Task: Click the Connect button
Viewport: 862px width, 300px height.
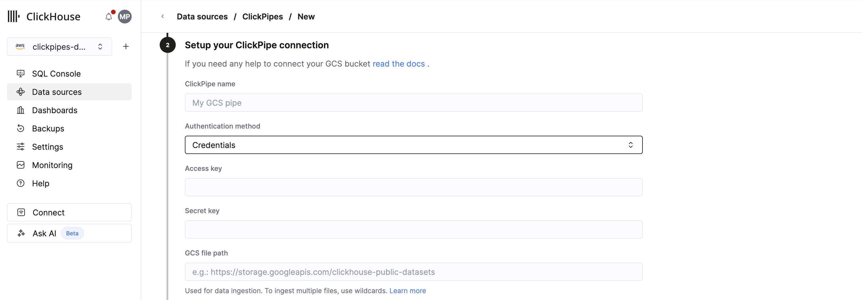Action: (x=48, y=212)
